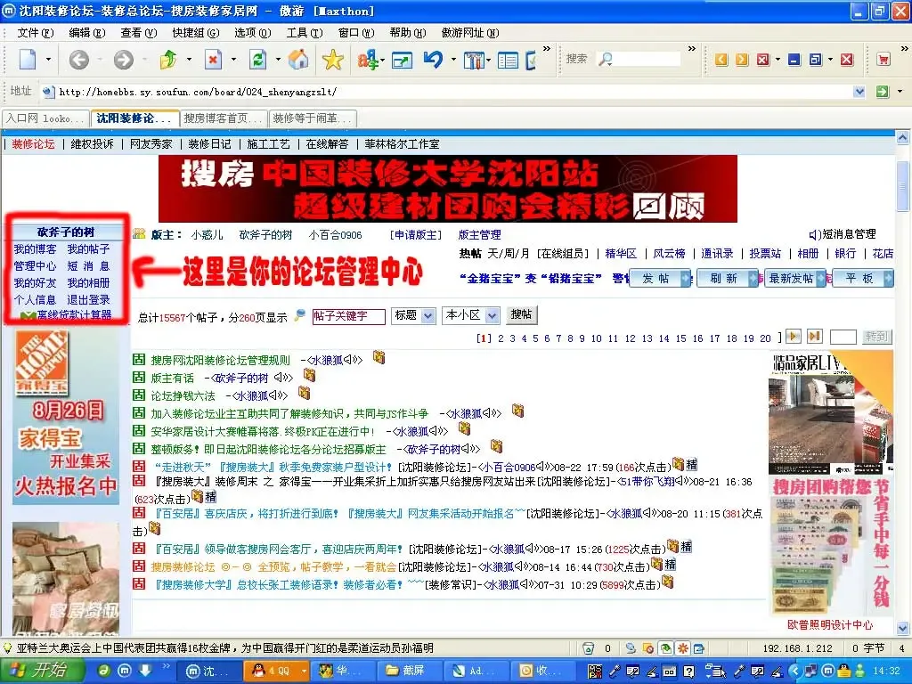Expand toolbar overflow chevron after search box
Screen dimensions: 912x684
click(691, 49)
